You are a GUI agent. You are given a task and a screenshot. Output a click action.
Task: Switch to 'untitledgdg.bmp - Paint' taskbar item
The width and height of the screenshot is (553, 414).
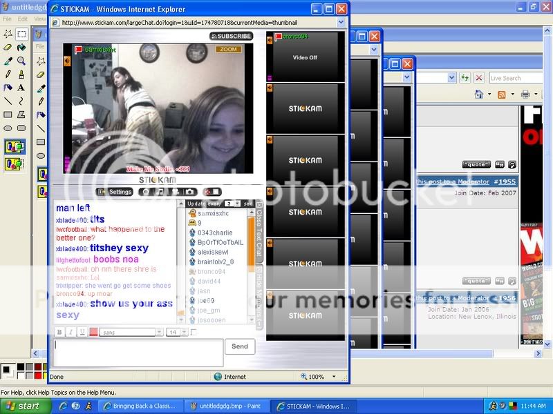[x=232, y=406]
